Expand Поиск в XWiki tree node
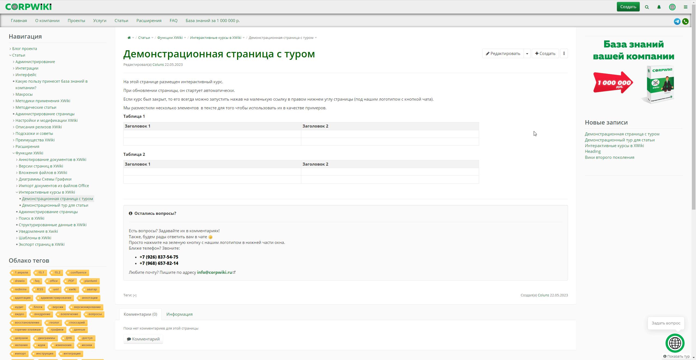The width and height of the screenshot is (696, 360). 17,218
